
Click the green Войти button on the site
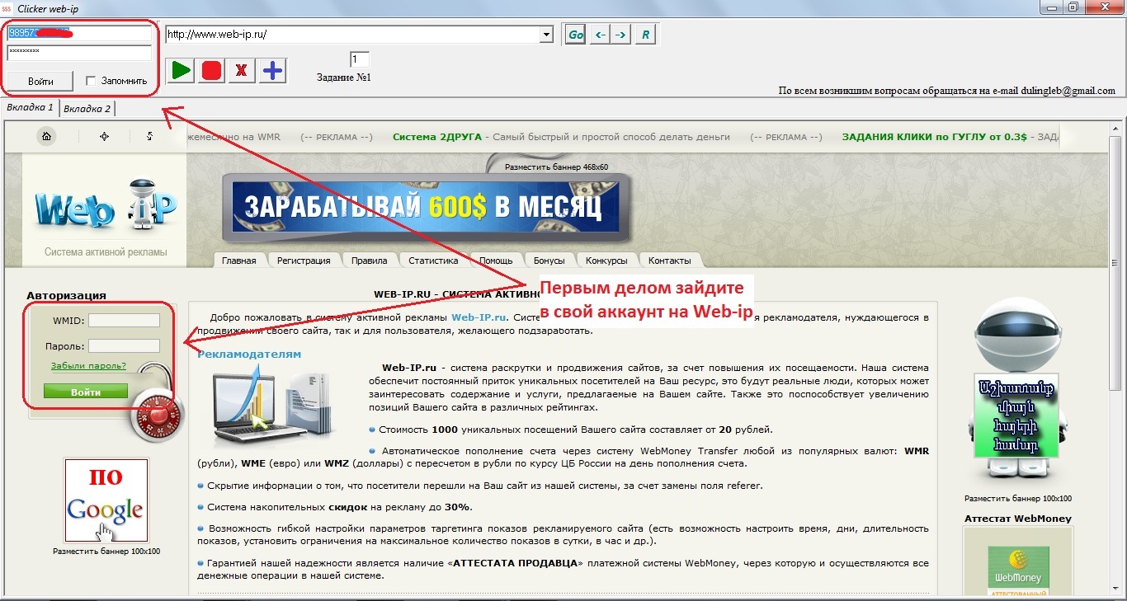[x=86, y=392]
